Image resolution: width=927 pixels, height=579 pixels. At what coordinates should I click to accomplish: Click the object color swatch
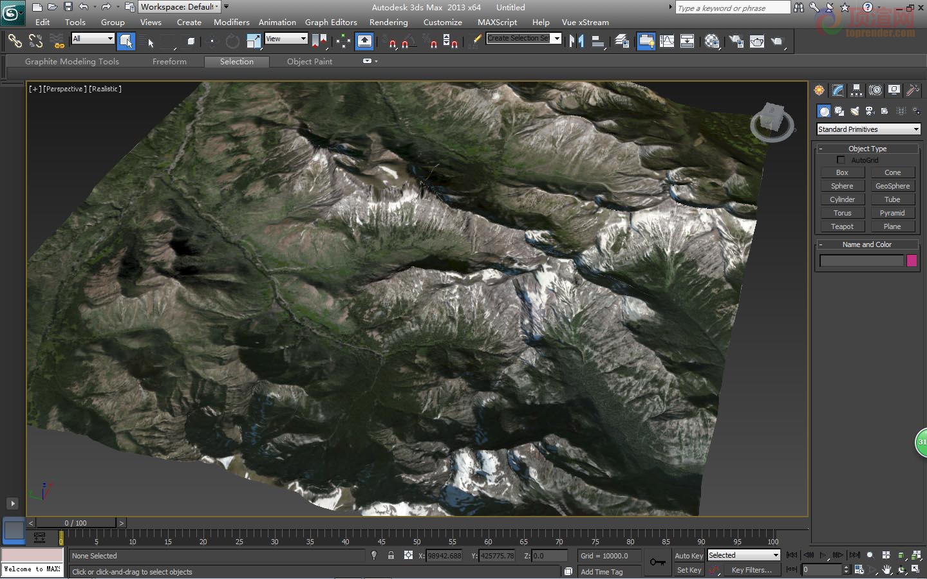click(912, 261)
